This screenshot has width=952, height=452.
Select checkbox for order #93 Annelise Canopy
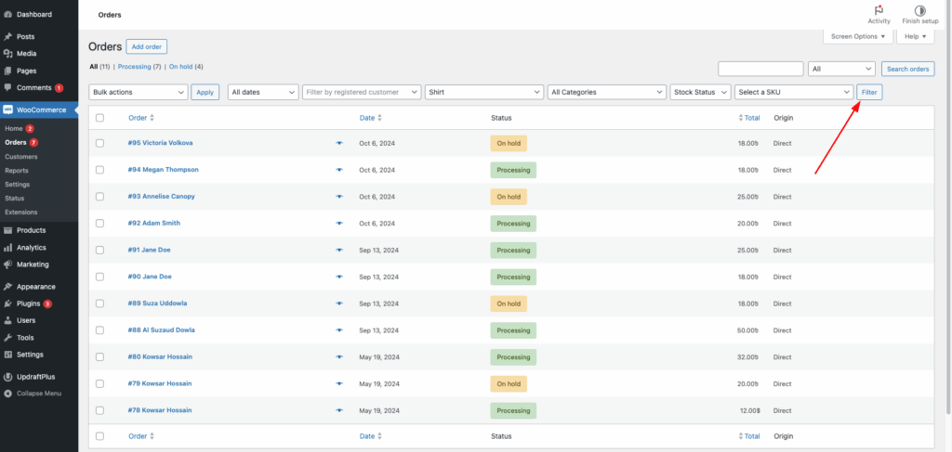(100, 197)
